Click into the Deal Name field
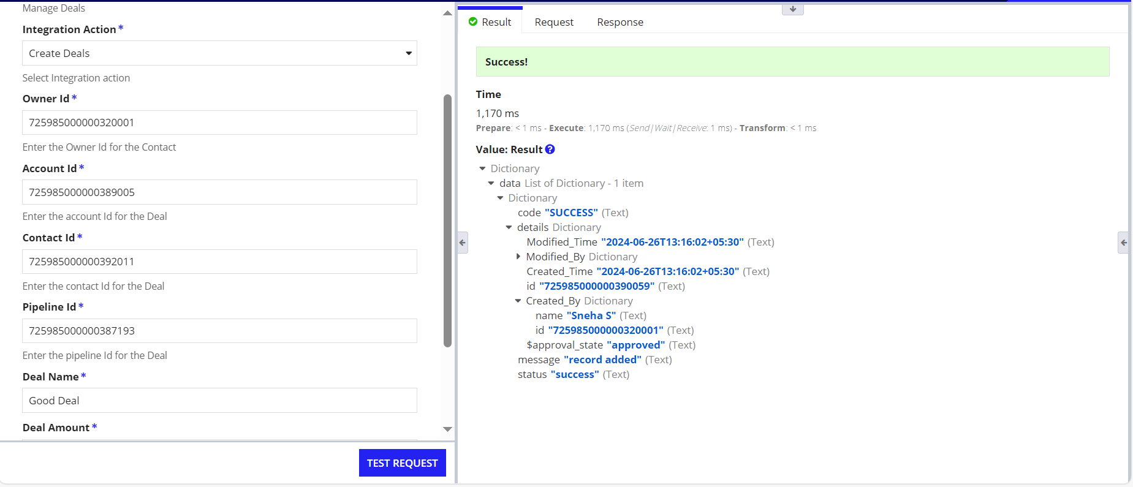Screen dimensions: 1133x487 pyautogui.click(x=219, y=401)
